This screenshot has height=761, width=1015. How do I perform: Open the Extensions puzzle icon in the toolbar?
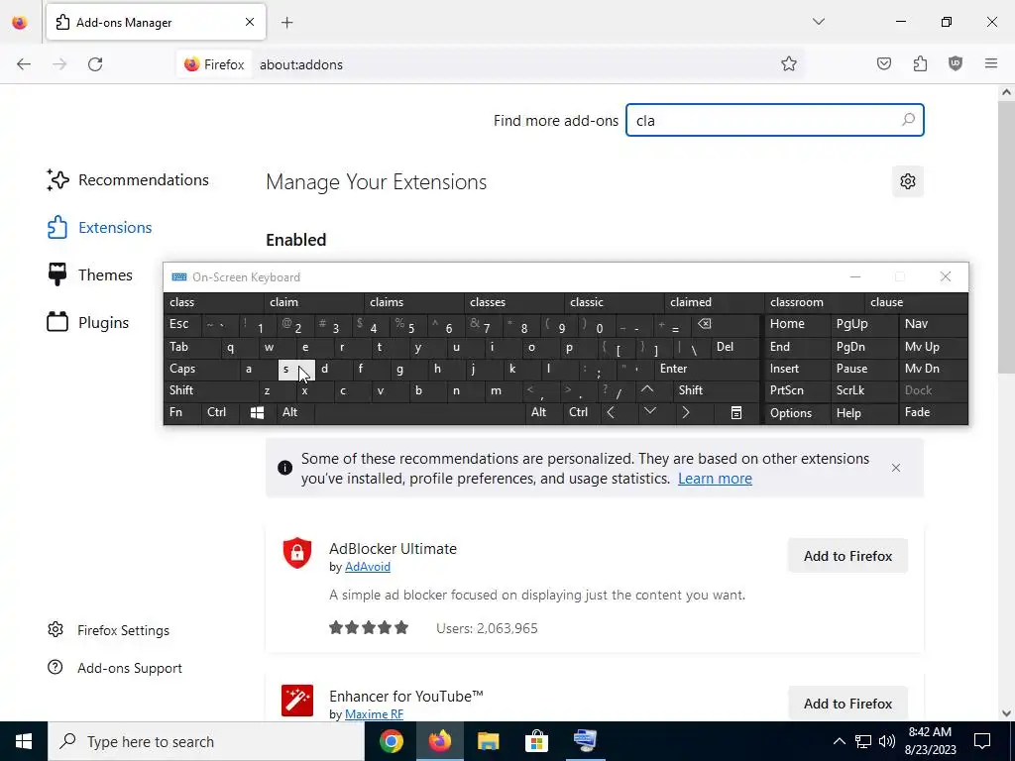920,64
